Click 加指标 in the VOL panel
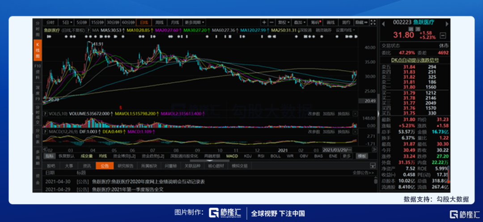The height and width of the screenshot is (222, 483). pos(329,114)
